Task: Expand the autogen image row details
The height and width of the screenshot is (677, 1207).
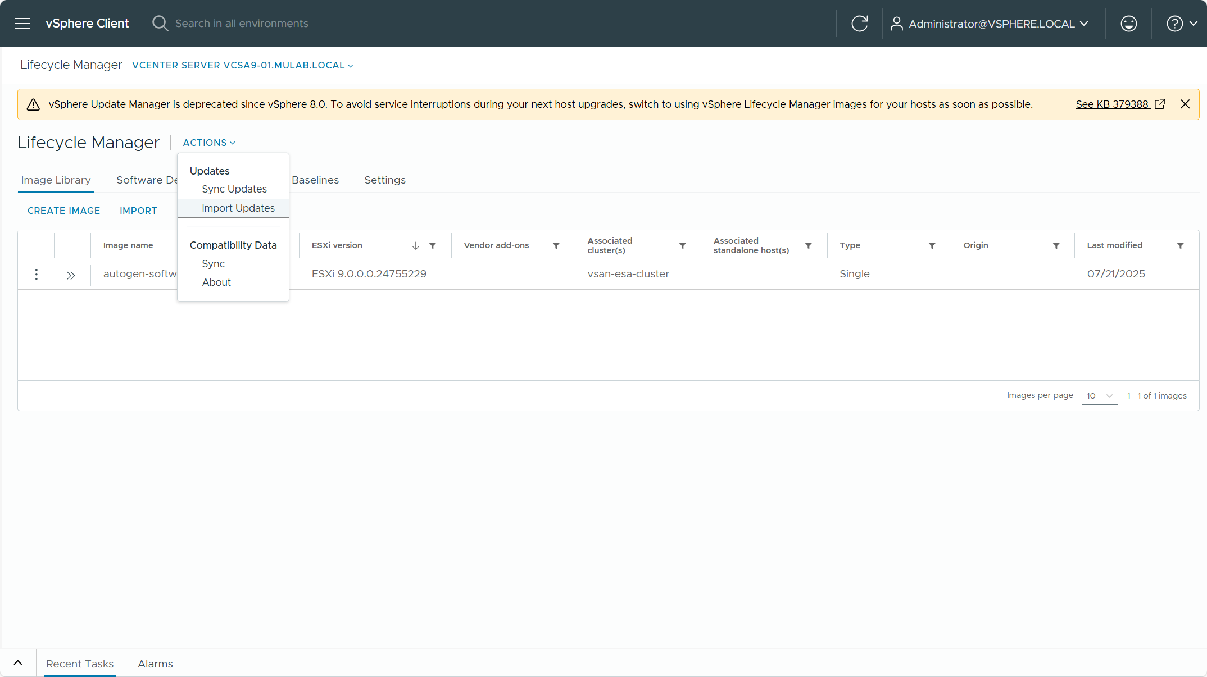Action: (71, 275)
